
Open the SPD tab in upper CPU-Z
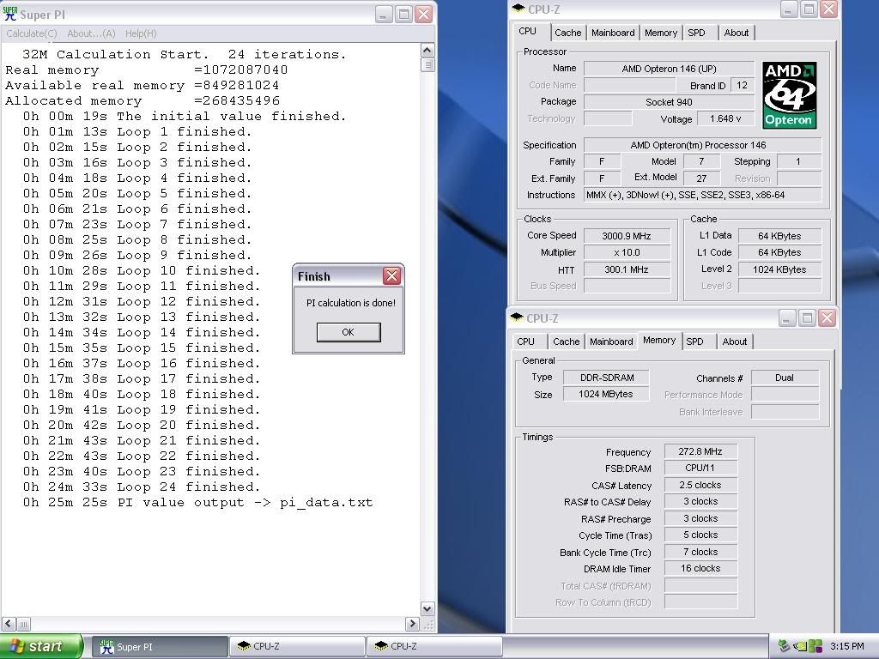696,33
